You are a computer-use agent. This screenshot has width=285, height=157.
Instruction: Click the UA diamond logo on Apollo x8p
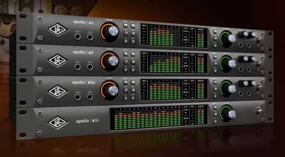58,91
